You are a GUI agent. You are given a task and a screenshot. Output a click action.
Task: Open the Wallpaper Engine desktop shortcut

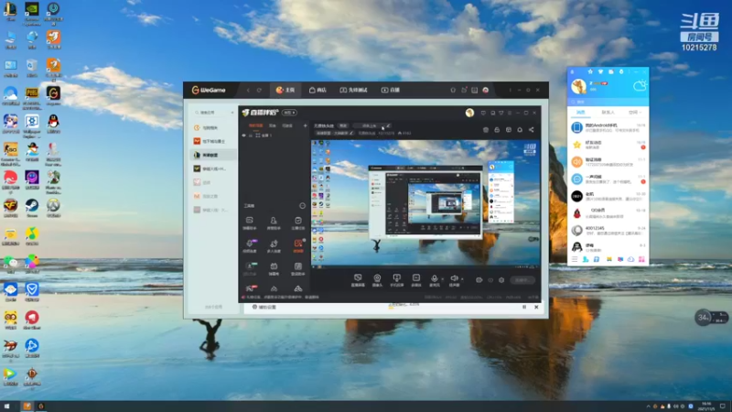pyautogui.click(x=32, y=125)
